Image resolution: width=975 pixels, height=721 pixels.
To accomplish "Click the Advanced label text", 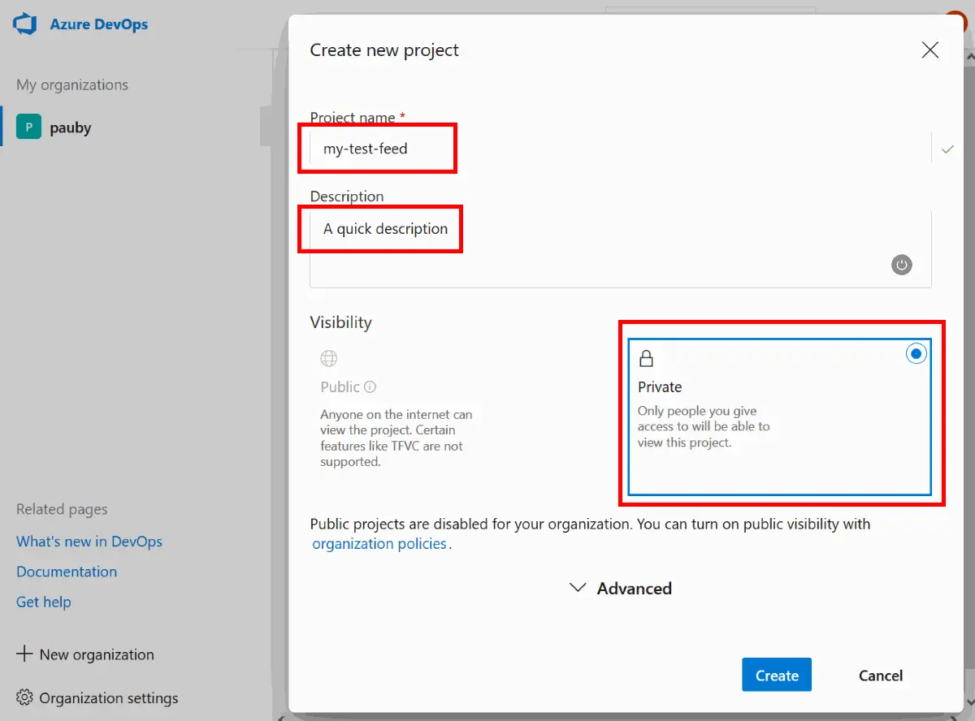I will click(635, 589).
